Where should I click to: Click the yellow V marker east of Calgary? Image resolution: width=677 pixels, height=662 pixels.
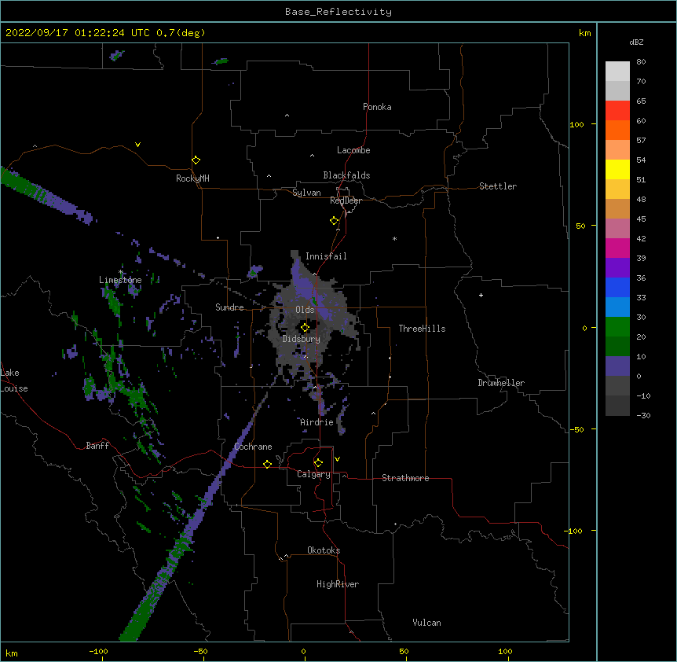point(337,459)
